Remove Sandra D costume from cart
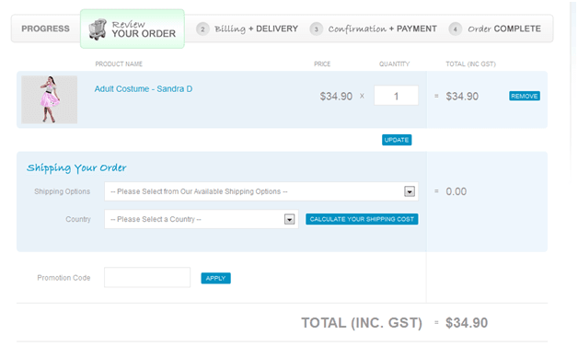Viewport: 578px width, 346px height. point(525,97)
